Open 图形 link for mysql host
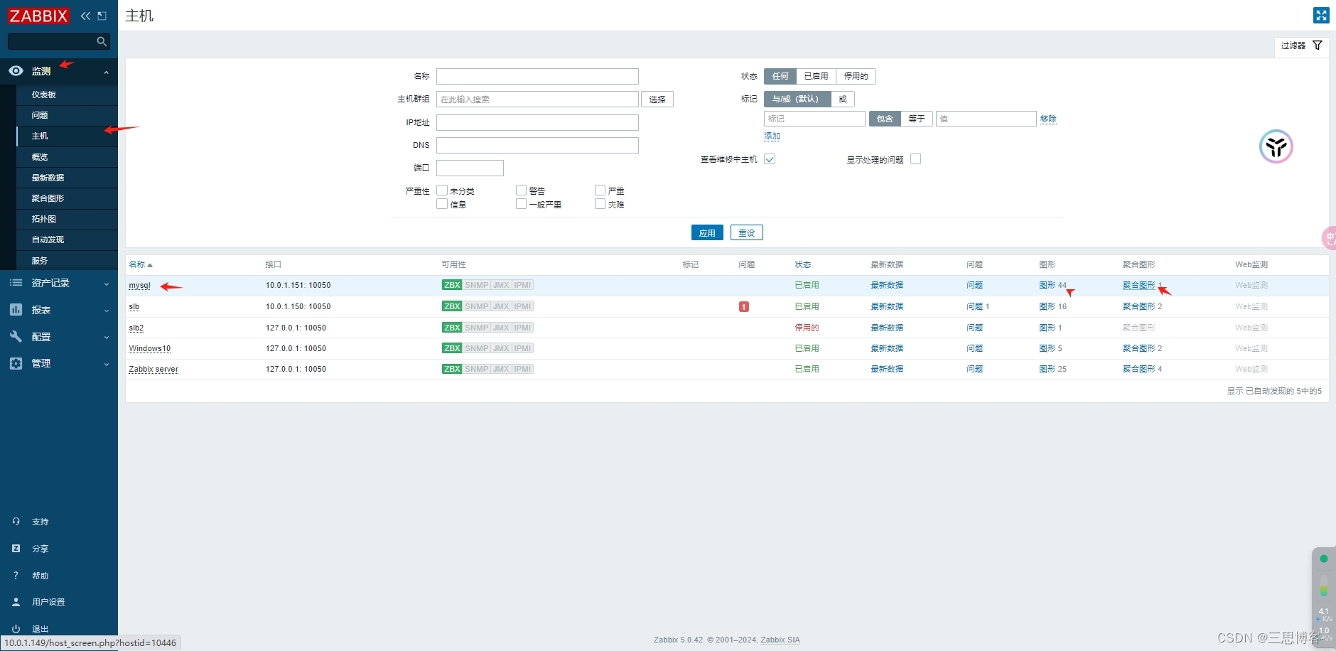The height and width of the screenshot is (651, 1336). [x=1047, y=285]
